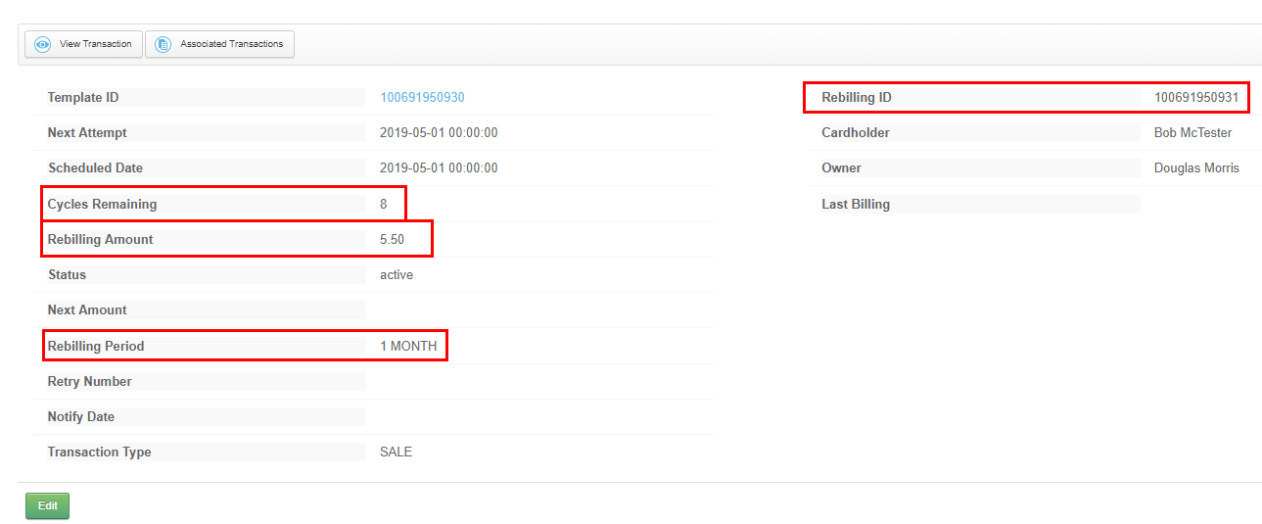Select the Scheduled Date value

click(439, 167)
